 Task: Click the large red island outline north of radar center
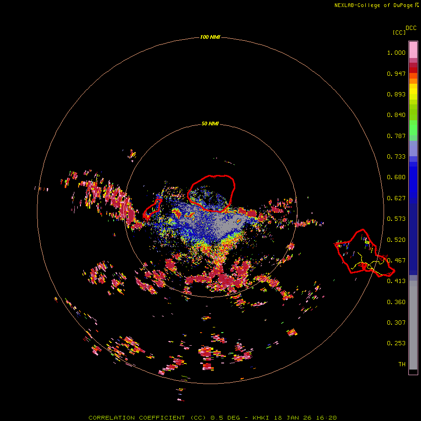(211, 193)
